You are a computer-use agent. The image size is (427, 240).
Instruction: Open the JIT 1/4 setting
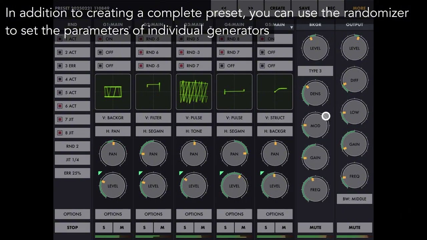(x=72, y=160)
